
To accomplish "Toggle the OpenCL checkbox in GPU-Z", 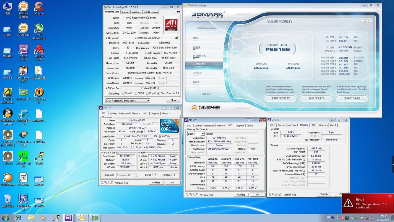I will (123, 93).
